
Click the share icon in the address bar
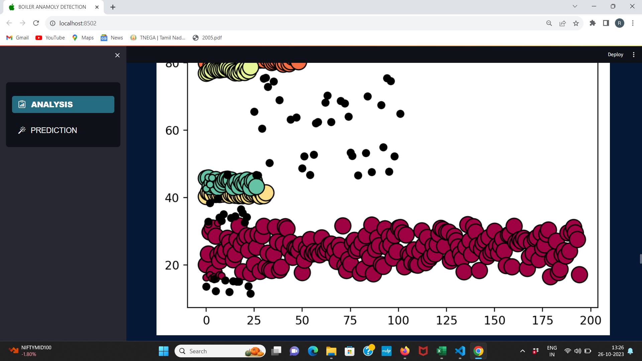(562, 23)
